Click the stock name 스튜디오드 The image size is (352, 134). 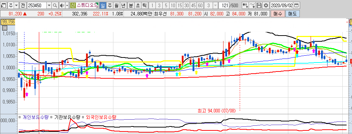tap(87, 5)
